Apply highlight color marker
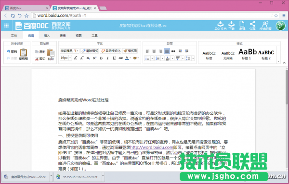Image resolution: width=289 pixels, height=184 pixels. coord(135,58)
